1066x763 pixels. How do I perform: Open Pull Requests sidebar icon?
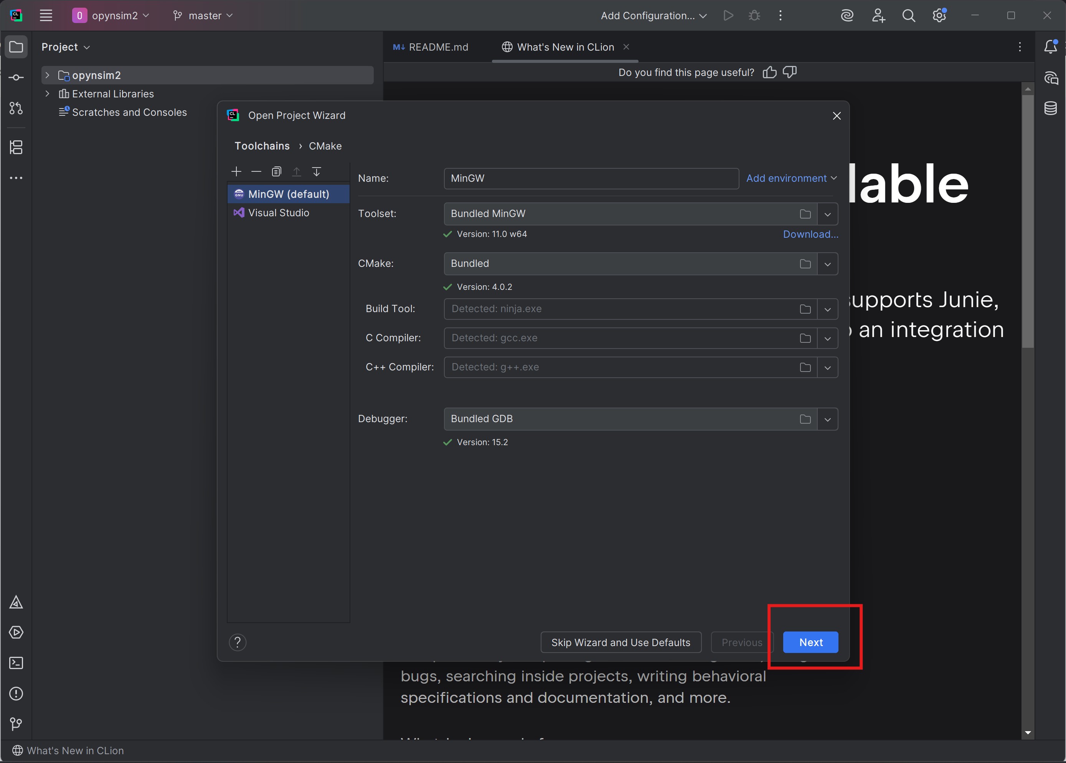pyautogui.click(x=16, y=108)
